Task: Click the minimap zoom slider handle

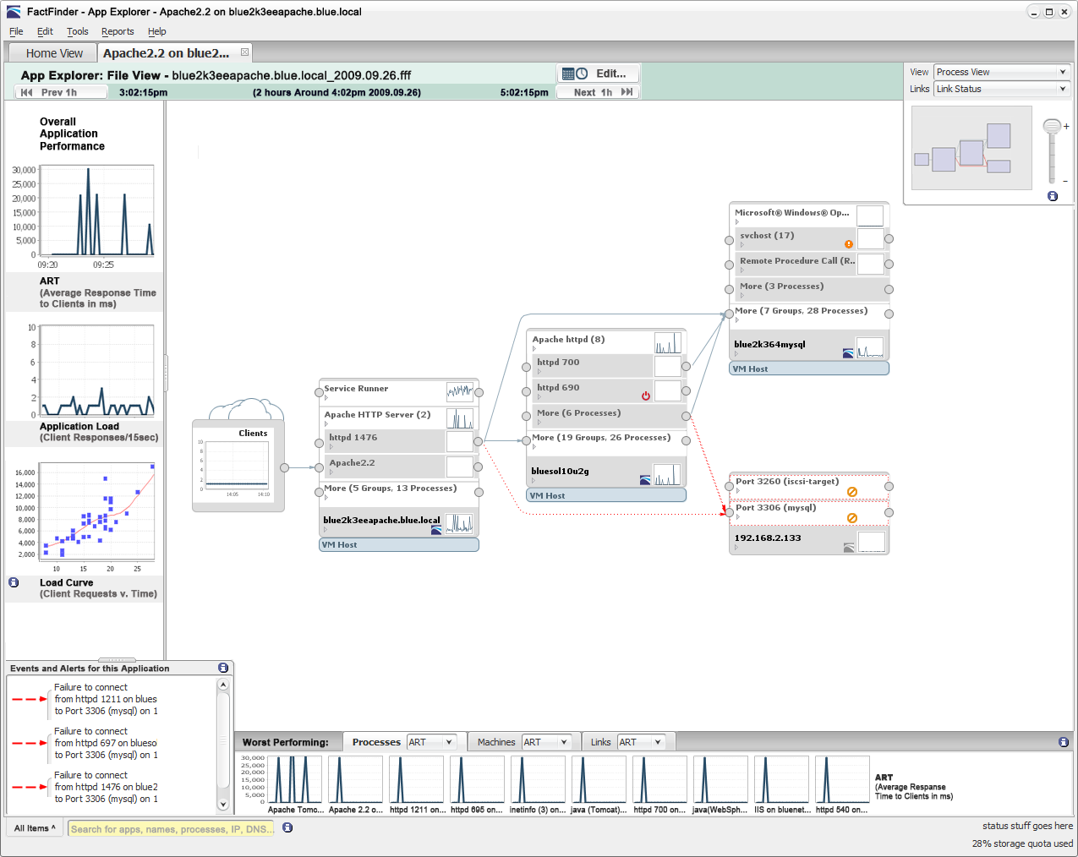Action: click(1052, 127)
